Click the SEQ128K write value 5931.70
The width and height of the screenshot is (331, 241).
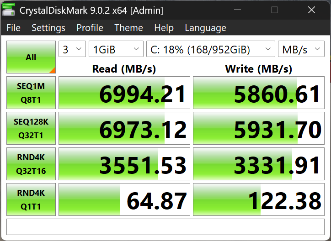(x=259, y=128)
